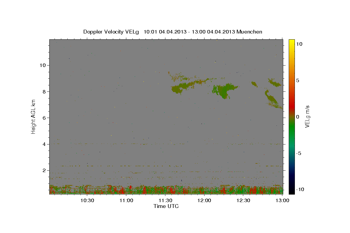The height and width of the screenshot is (233, 350).
Task: Click the cloud echo near 12:15 at 8 km
Action: (224, 90)
